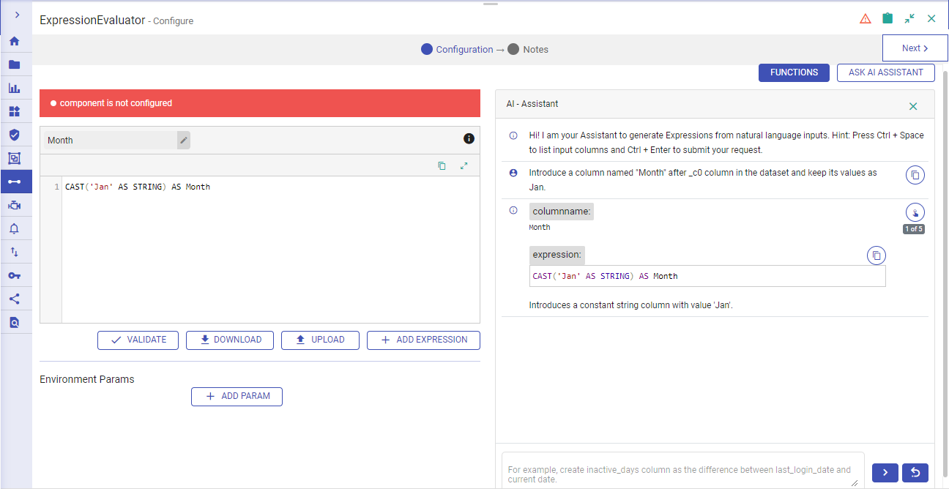
Task: Click the apply response hand icon
Action: tap(915, 213)
